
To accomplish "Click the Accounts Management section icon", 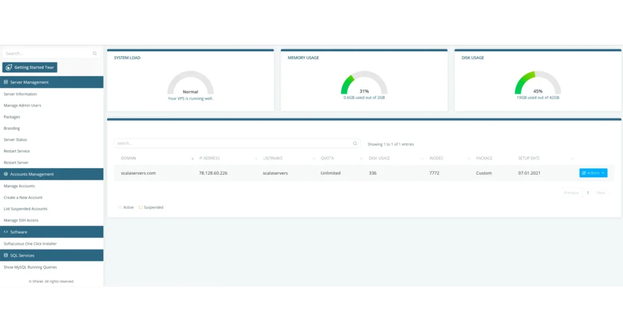I will tap(6, 174).
